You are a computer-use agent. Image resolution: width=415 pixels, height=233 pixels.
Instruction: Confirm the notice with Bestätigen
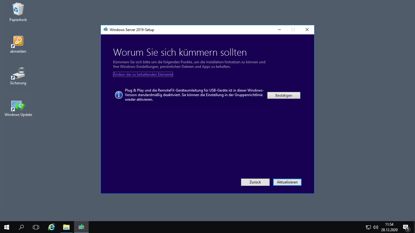pos(284,96)
